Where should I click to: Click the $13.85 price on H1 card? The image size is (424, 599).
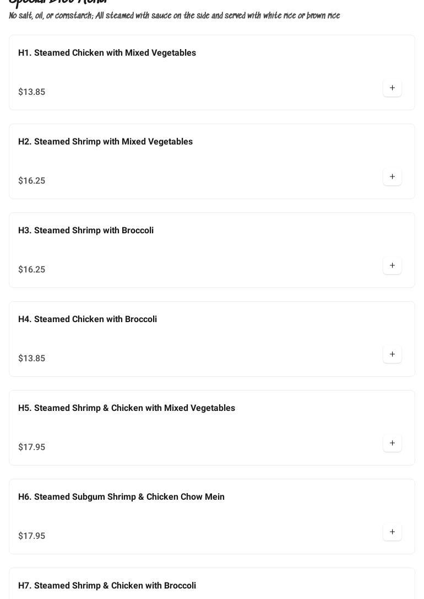tap(32, 92)
